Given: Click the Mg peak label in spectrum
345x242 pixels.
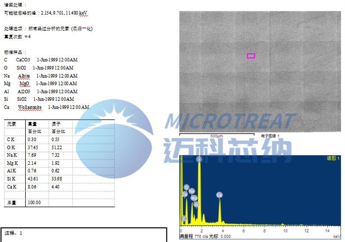Looking at the screenshot, I should 194,198.
